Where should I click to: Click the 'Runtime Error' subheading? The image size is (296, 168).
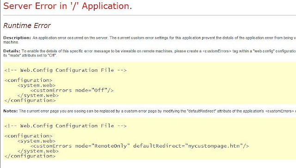tap(27, 25)
